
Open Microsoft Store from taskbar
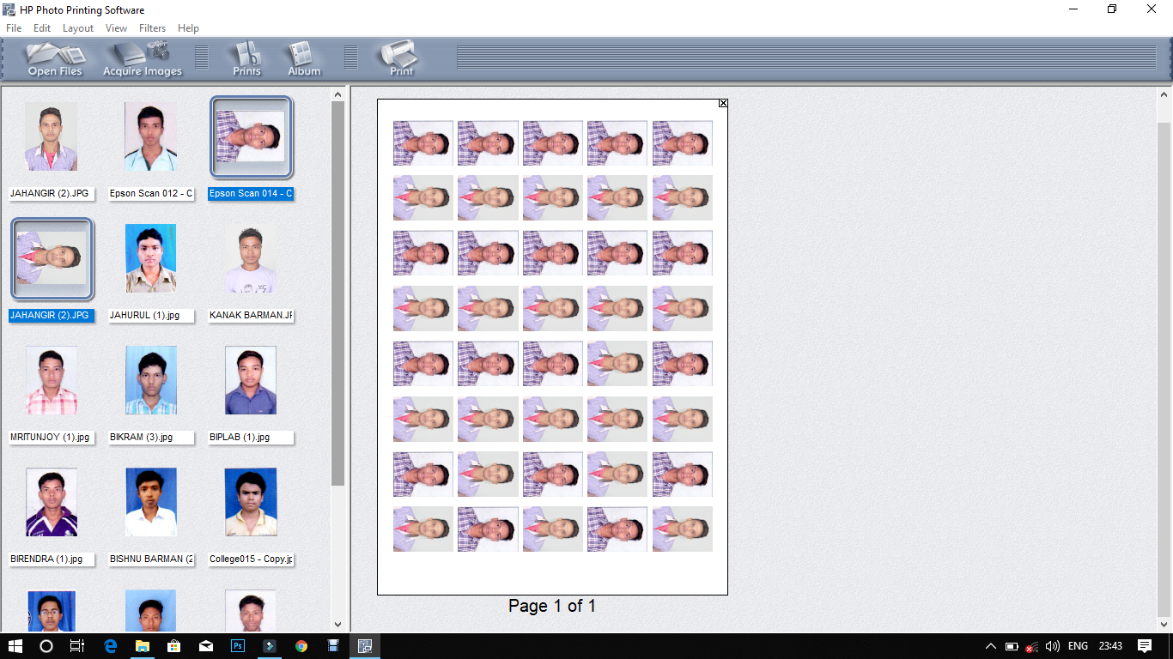(x=173, y=646)
